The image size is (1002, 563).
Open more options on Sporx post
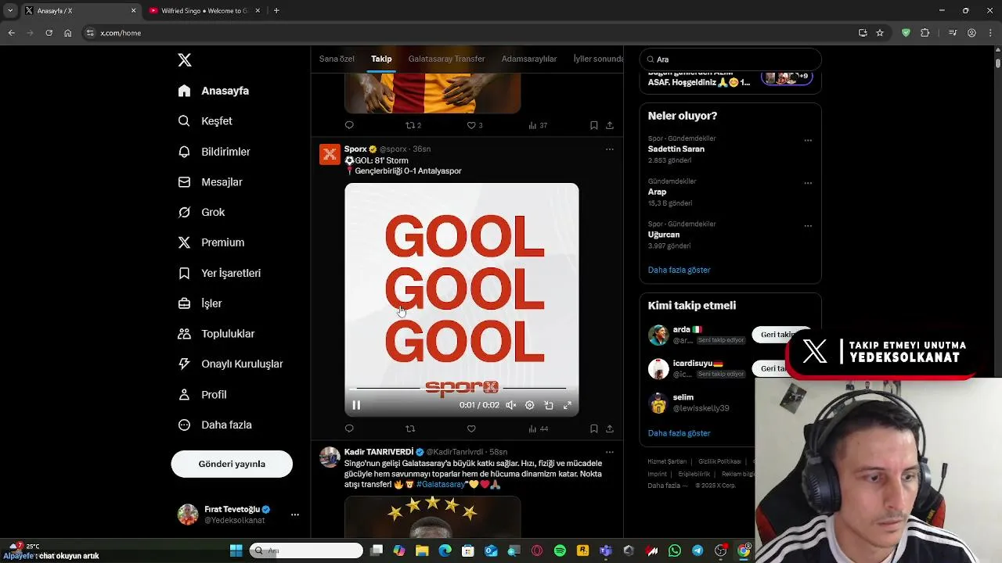[610, 149]
